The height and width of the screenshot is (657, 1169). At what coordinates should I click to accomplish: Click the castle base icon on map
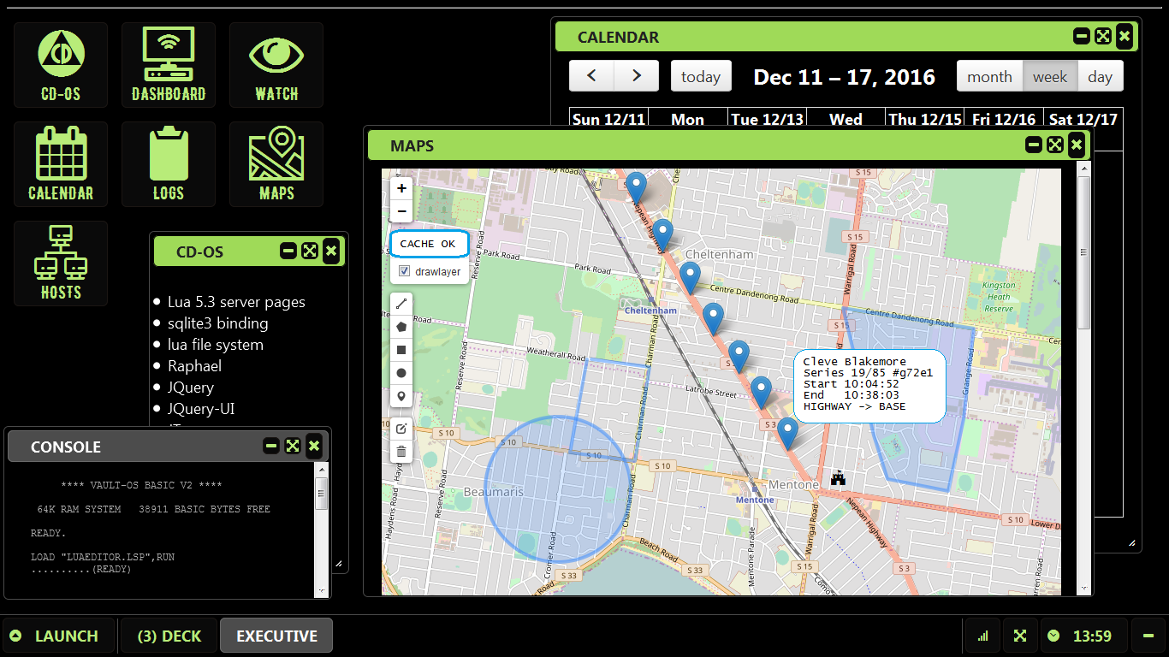838,478
